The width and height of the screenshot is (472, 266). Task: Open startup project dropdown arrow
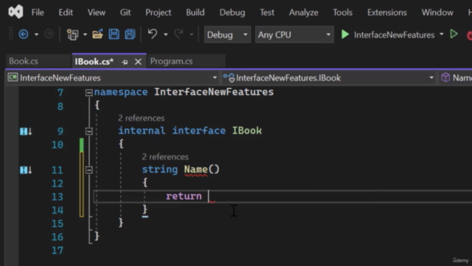tap(442, 35)
